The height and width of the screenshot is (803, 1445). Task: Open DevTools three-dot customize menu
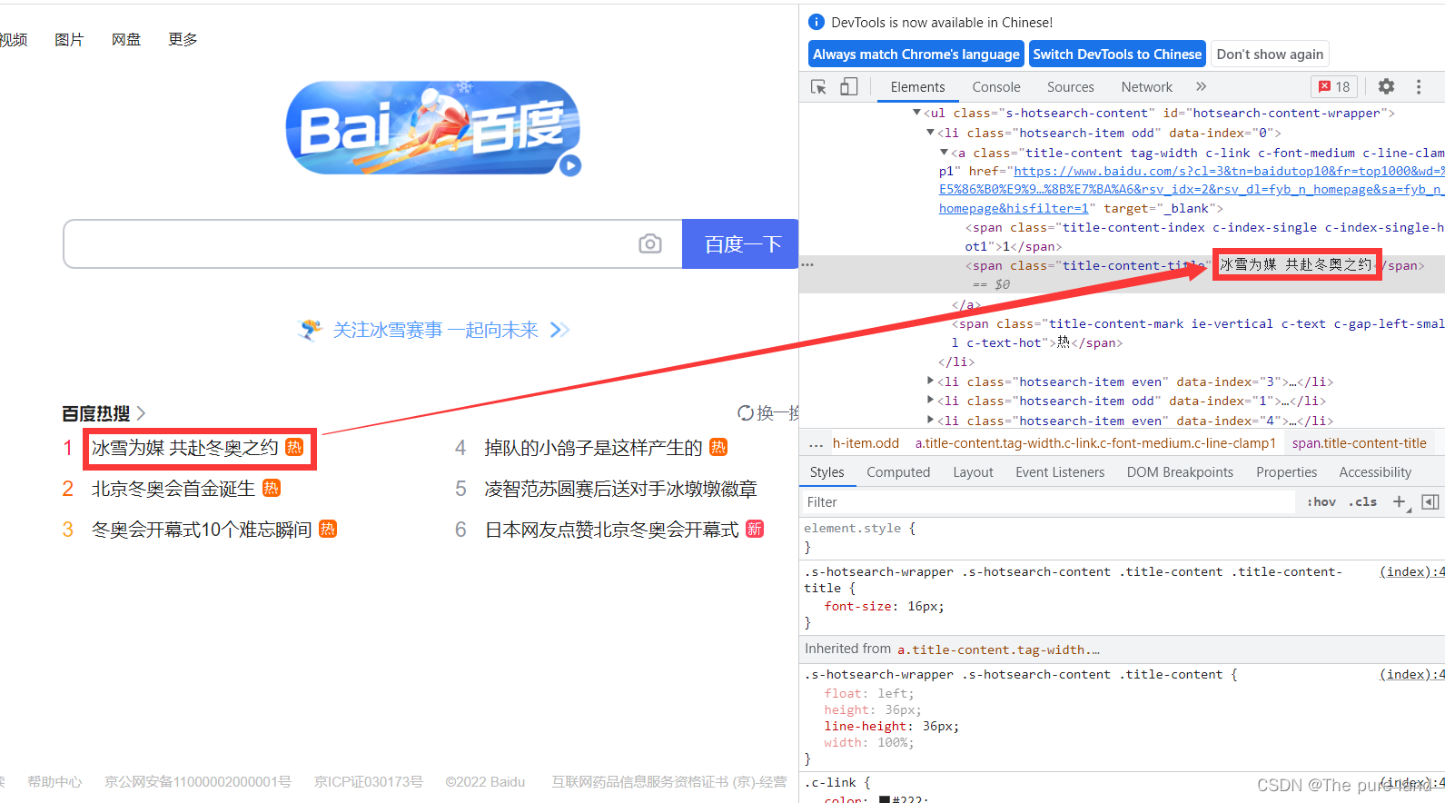(1418, 86)
